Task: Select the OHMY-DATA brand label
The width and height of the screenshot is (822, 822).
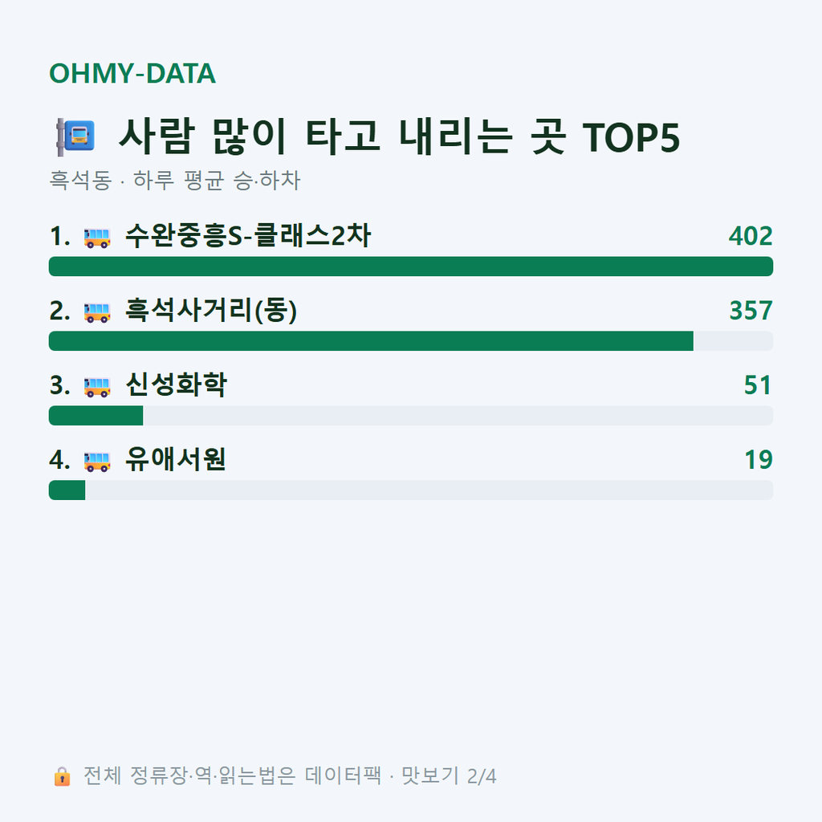Action: pos(132,73)
